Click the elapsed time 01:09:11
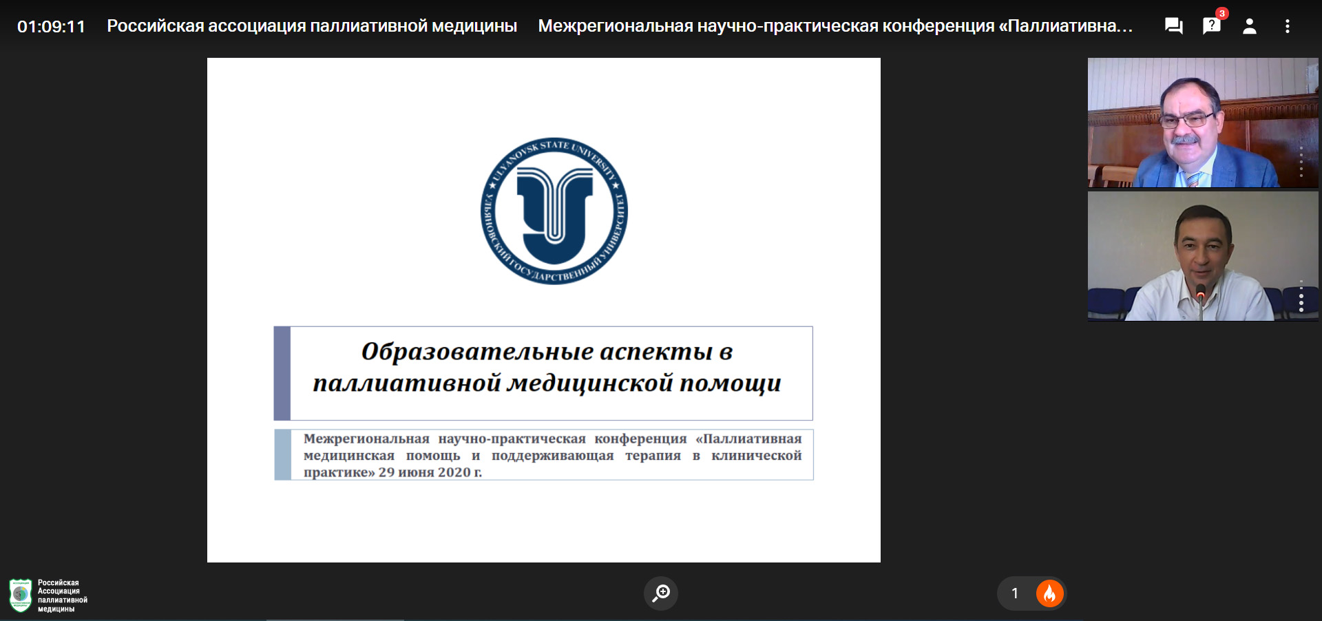The width and height of the screenshot is (1322, 621). [x=51, y=27]
